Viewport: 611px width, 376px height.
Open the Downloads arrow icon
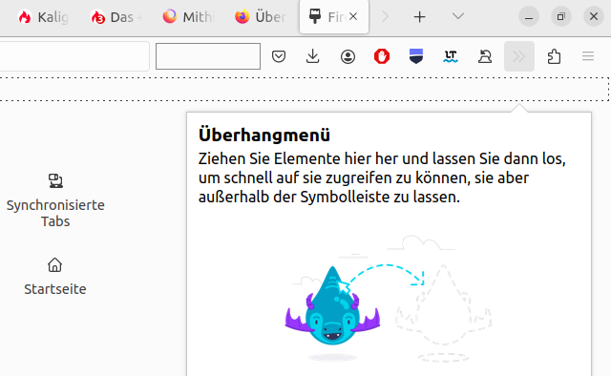(312, 56)
